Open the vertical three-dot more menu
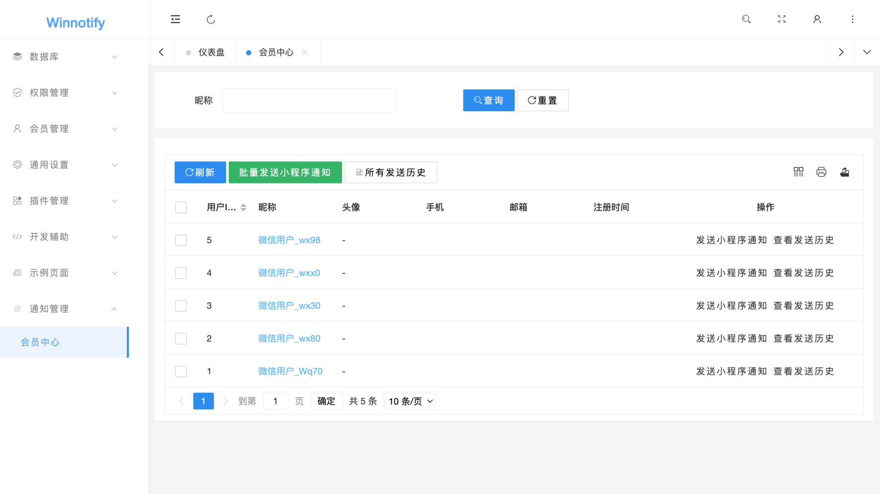The image size is (880, 494). [852, 20]
